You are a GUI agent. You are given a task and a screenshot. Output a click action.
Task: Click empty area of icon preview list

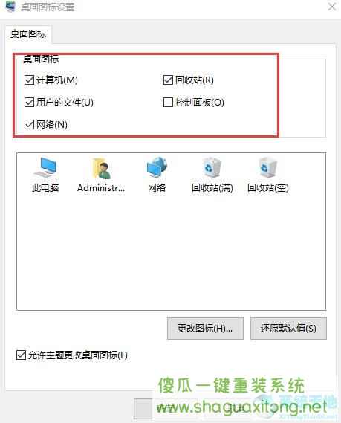point(171,251)
